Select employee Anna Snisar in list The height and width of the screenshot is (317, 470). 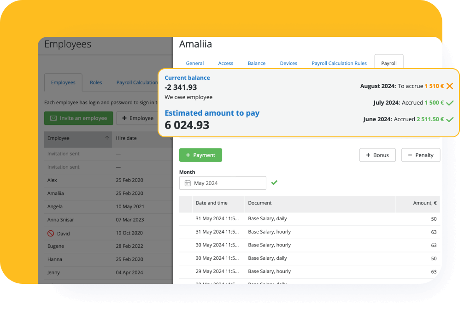pyautogui.click(x=60, y=220)
